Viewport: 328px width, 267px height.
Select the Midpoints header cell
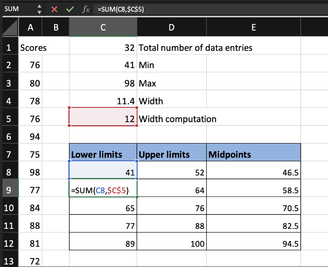pos(253,154)
